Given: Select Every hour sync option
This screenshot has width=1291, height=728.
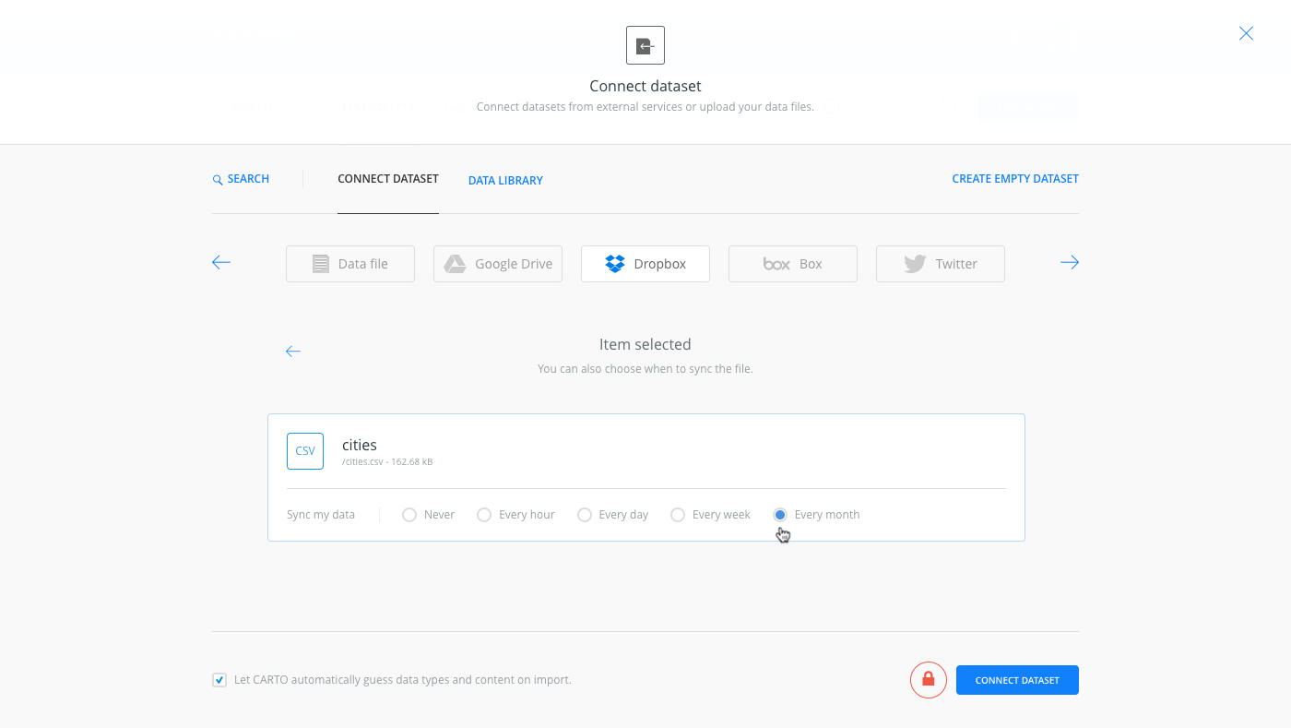Looking at the screenshot, I should coord(484,515).
